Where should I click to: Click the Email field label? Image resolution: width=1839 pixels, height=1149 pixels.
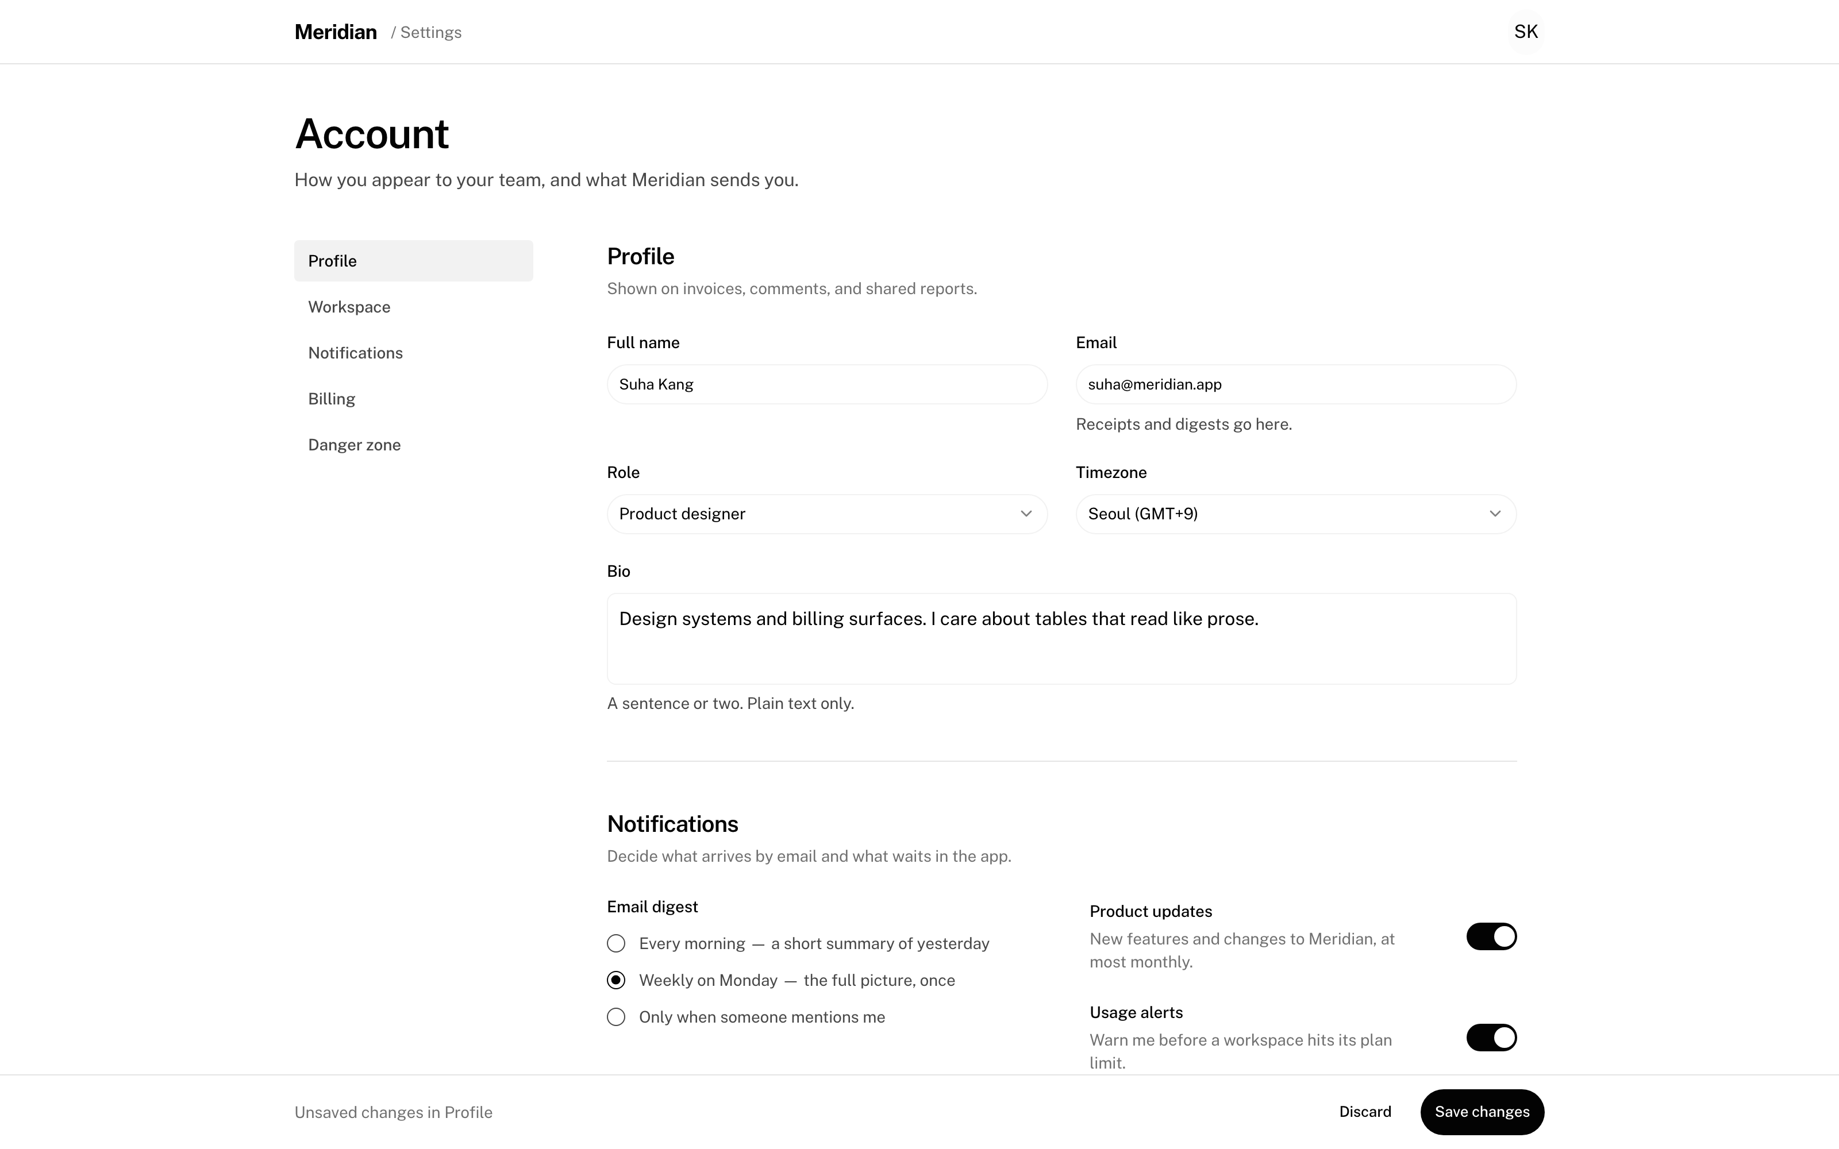pyautogui.click(x=1096, y=343)
